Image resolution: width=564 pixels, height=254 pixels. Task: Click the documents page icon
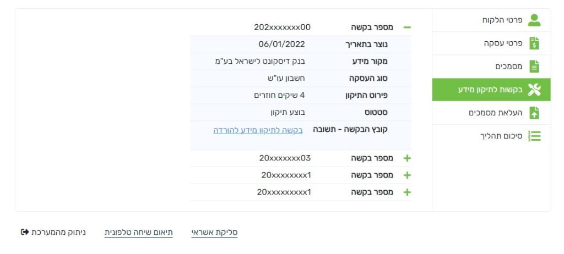point(534,67)
